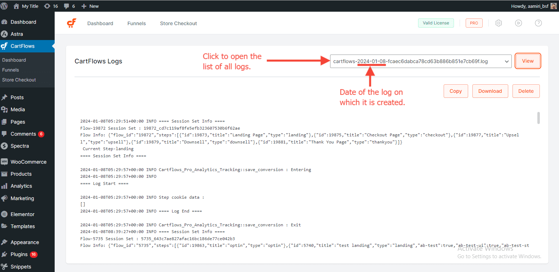The height and width of the screenshot is (272, 559).
Task: Click the CartFlows logo icon
Action: [x=72, y=23]
